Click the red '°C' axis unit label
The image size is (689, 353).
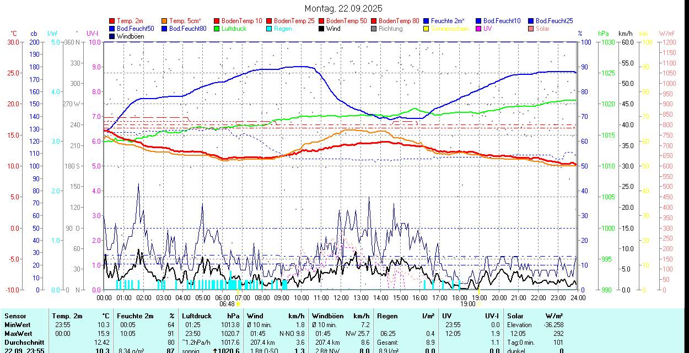(14, 34)
